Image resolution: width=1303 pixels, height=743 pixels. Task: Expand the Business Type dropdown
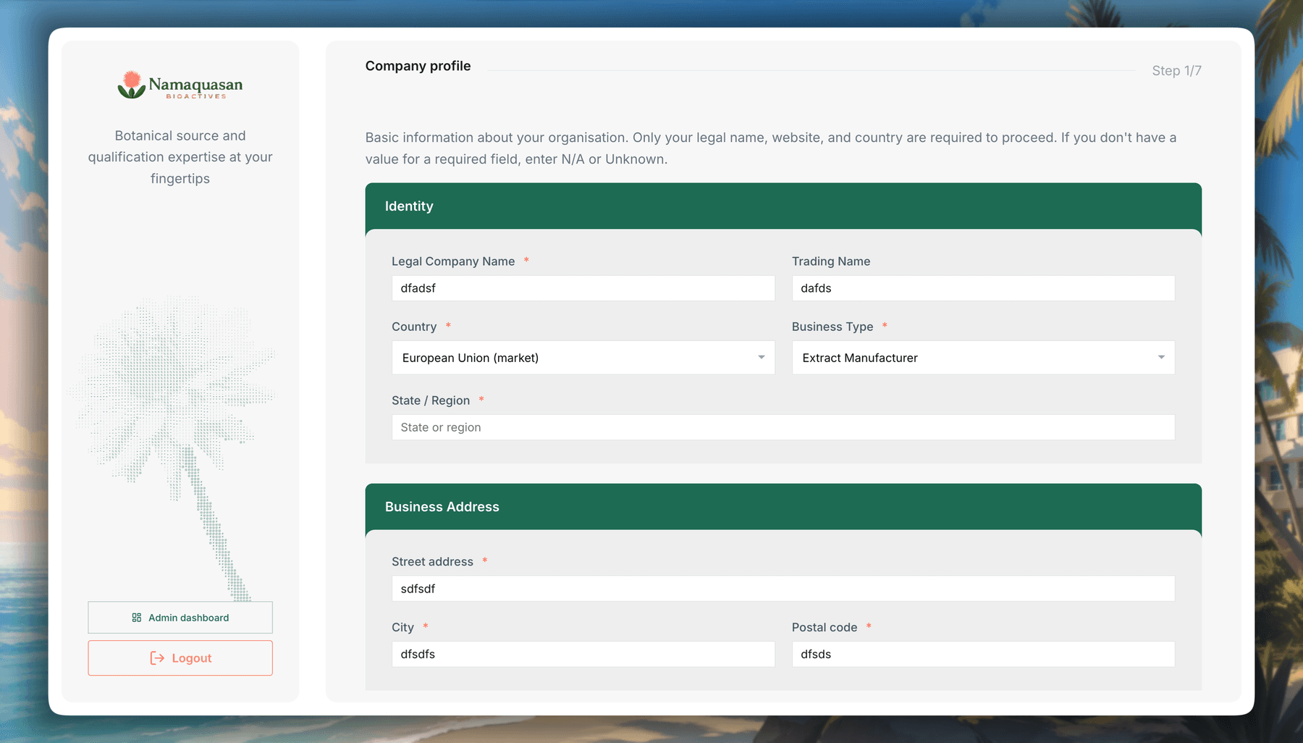click(x=983, y=358)
